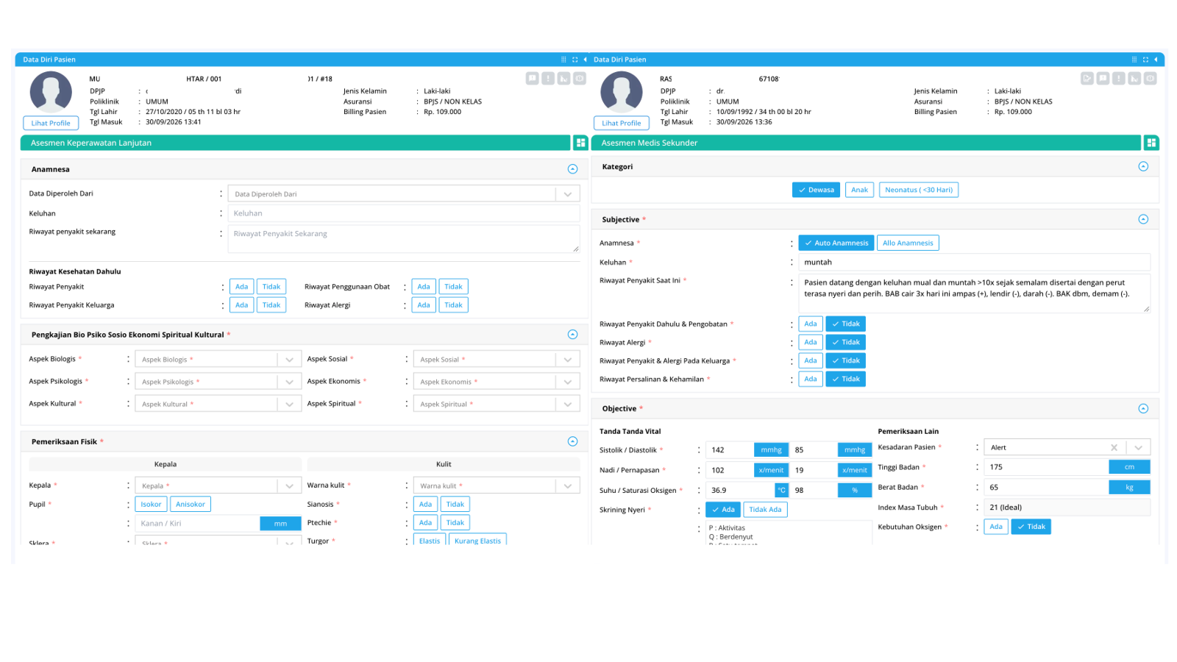Viewport: 1177px width, 662px height.
Task: Click the Keluhan input field in Anamnesa
Action: point(404,213)
